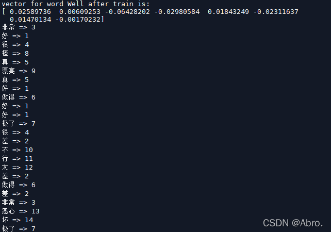Click the '行 => 11' output line
Screen dimensions: 331x232
tap(18, 159)
